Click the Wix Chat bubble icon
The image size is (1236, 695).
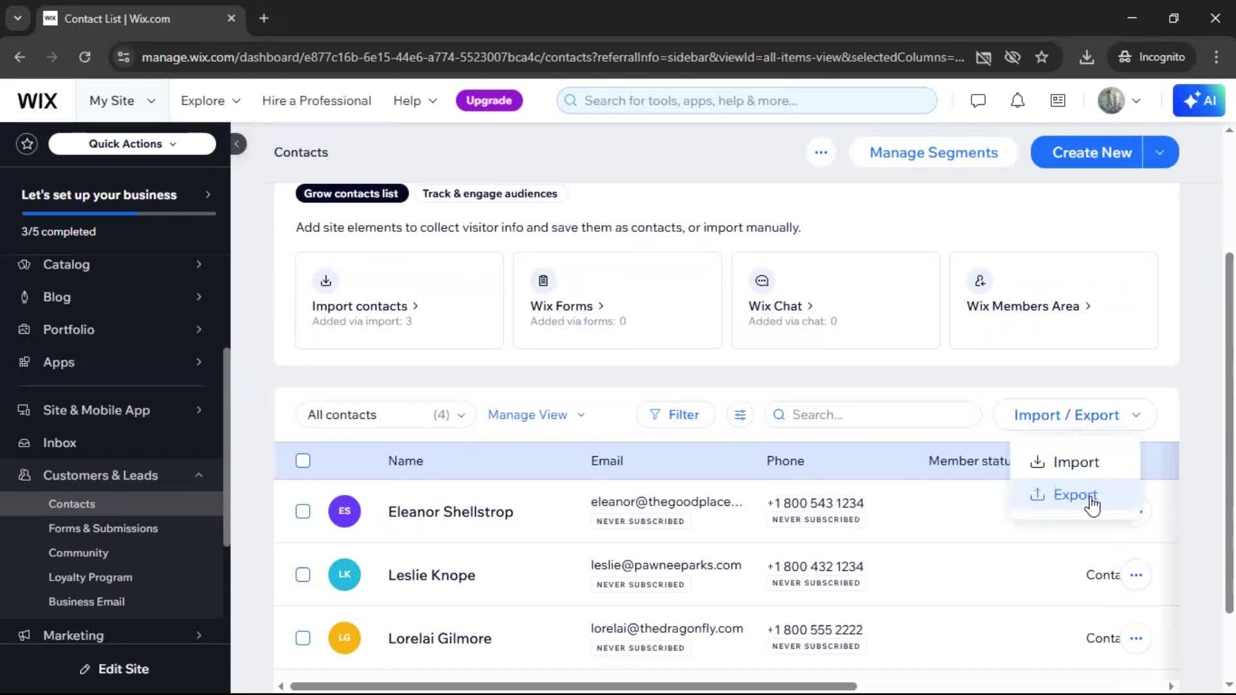(x=762, y=281)
